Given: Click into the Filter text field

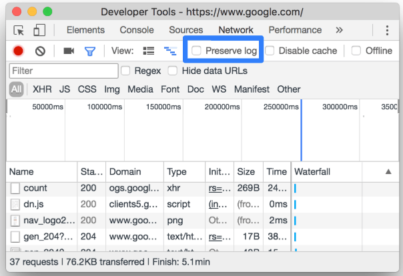Looking at the screenshot, I should pos(64,71).
